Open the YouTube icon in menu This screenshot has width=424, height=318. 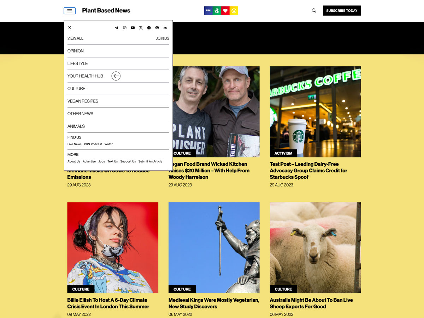tap(133, 28)
